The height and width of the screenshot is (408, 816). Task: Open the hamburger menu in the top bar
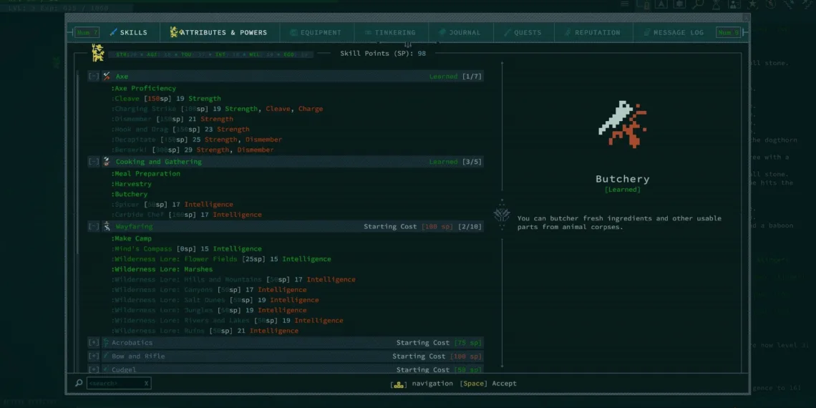coord(625,4)
